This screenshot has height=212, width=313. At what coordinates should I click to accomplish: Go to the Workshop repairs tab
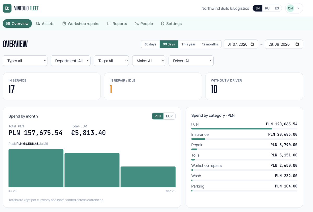[x=81, y=23]
